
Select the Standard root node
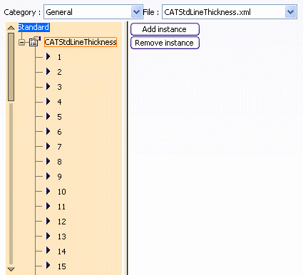coord(34,27)
